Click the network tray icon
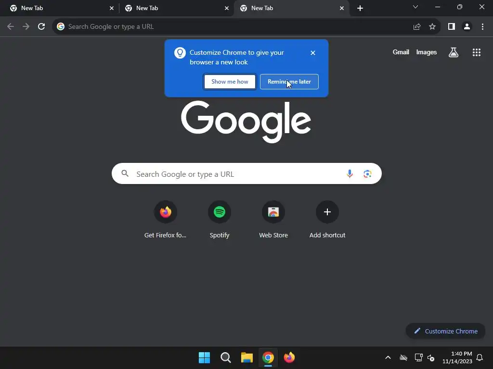493x369 pixels. pyautogui.click(x=418, y=357)
